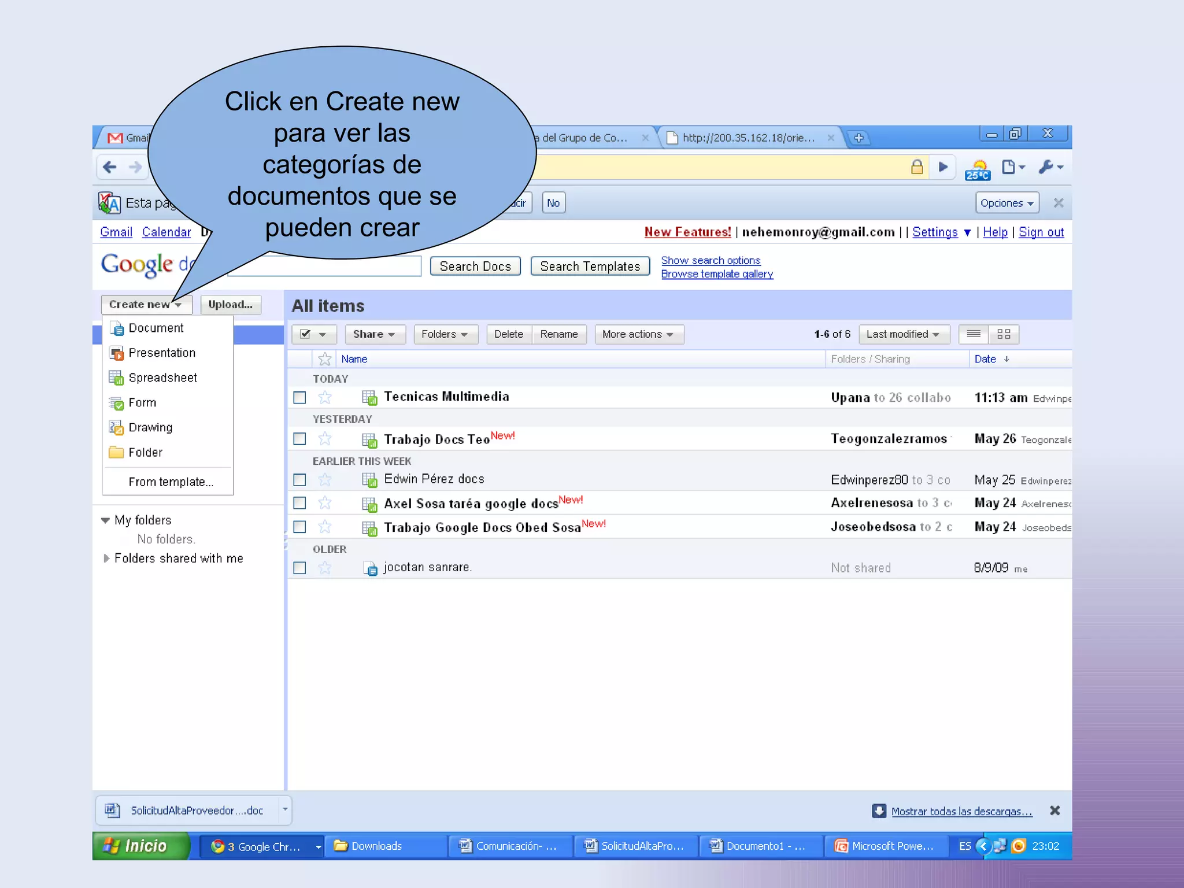Click the Inicio start button
This screenshot has width=1184, height=888.
point(140,846)
